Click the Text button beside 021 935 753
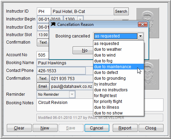The image size is (171, 139). 43,78
